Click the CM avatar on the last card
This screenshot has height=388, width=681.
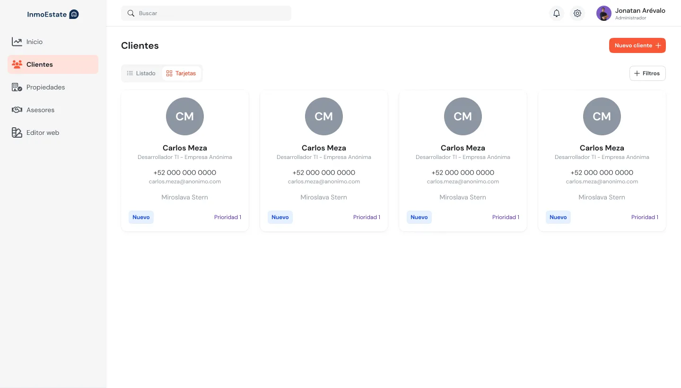click(x=602, y=116)
